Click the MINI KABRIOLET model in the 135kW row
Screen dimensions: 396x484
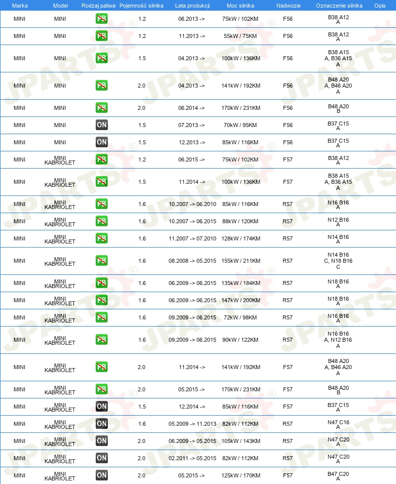tap(60, 284)
